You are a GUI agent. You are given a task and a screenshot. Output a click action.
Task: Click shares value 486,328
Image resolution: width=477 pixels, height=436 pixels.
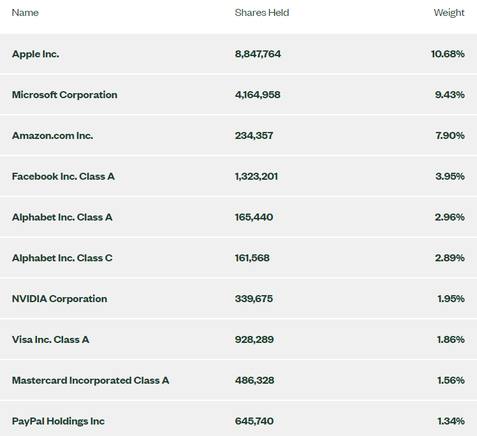pyautogui.click(x=254, y=380)
